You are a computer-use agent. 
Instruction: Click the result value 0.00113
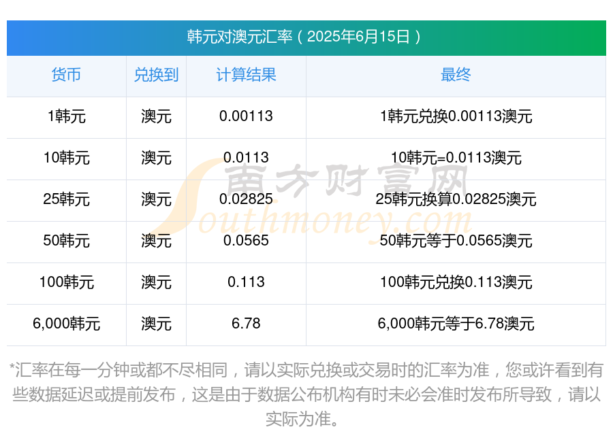pos(246,116)
